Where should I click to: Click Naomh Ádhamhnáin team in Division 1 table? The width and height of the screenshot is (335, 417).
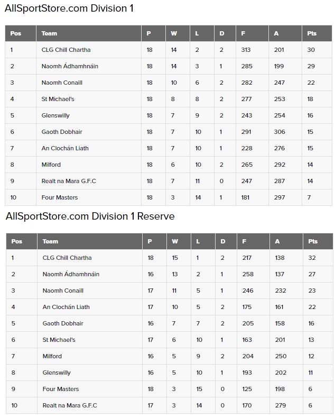70,66
